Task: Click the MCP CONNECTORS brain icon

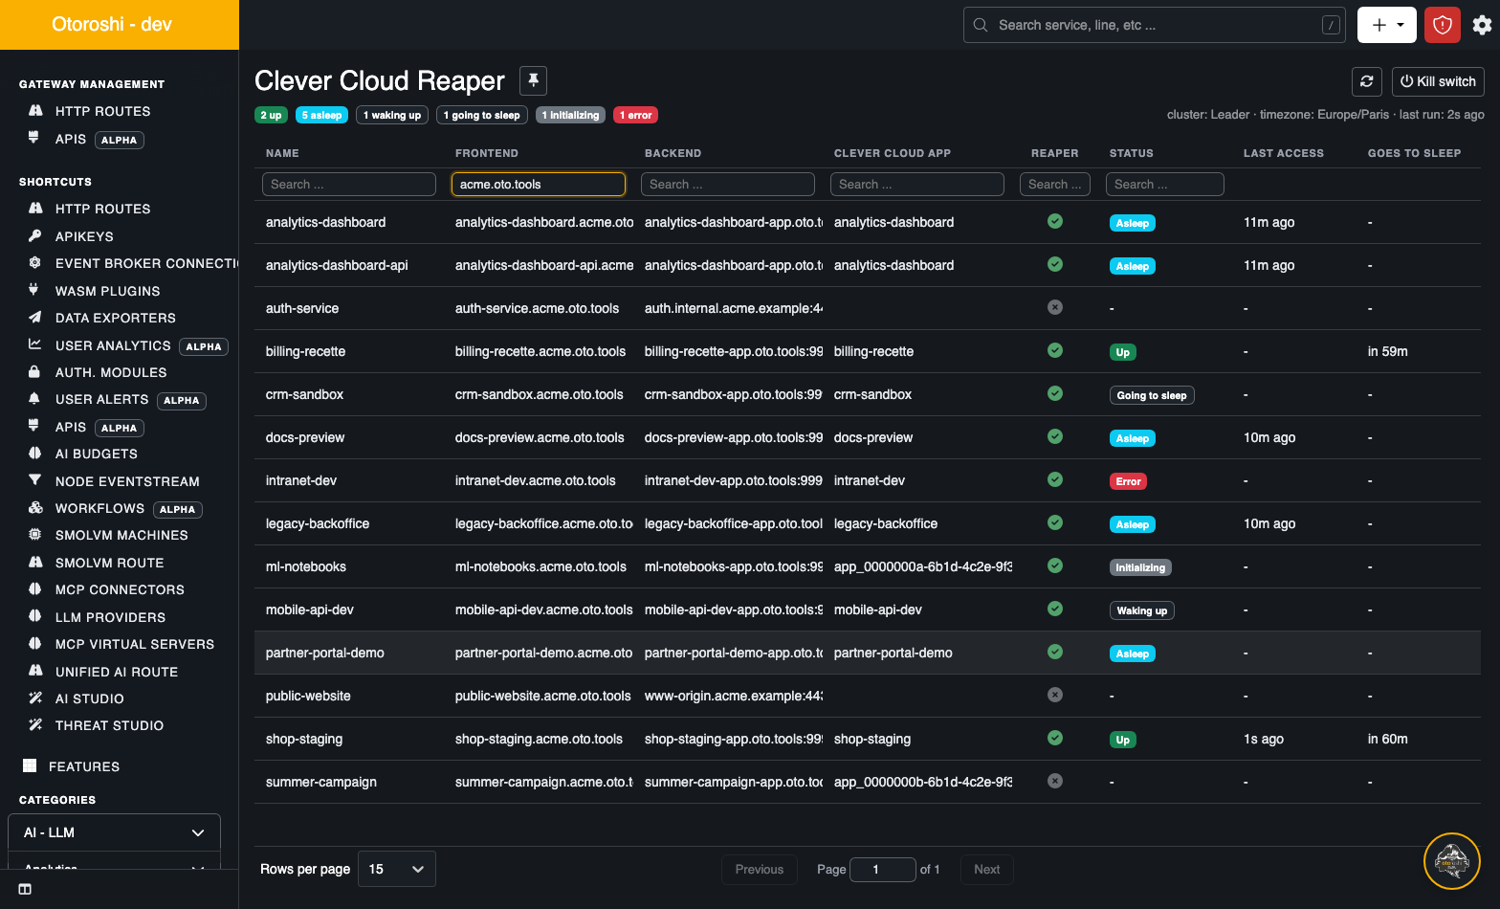Action: pyautogui.click(x=35, y=589)
